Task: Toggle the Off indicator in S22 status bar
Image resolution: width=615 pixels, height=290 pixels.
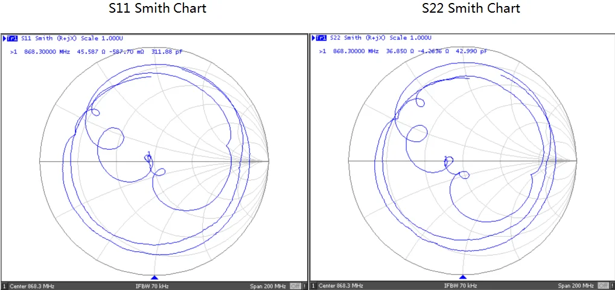Action: (x=602, y=286)
